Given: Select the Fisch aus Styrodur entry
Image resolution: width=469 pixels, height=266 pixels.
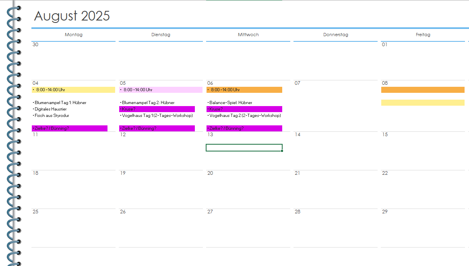Looking at the screenshot, I should (x=52, y=116).
